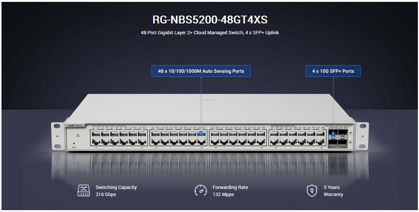The width and height of the screenshot is (419, 212).
Task: Click the Forwarding Rate 132 Mpps text
Action: (230, 191)
